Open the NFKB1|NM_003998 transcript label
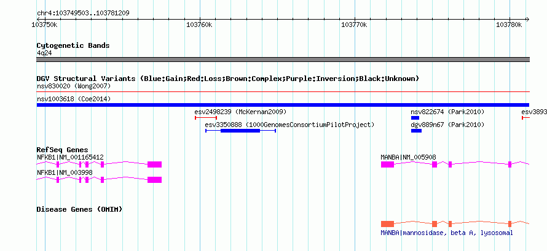 [65, 172]
